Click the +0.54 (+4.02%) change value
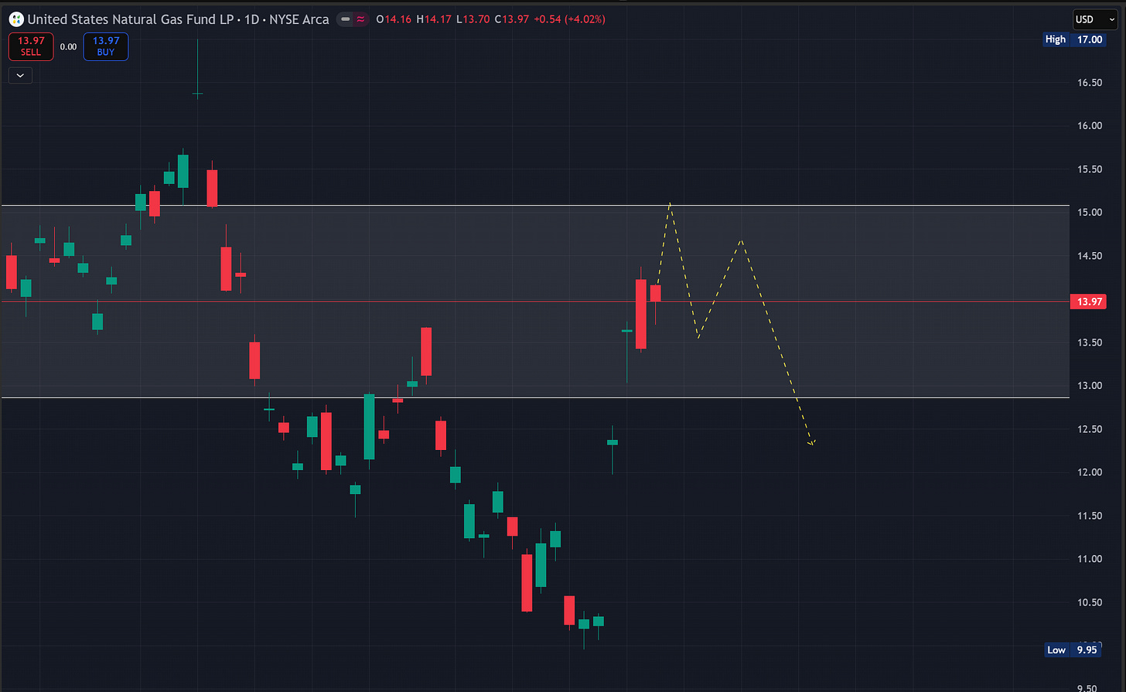 pos(569,19)
